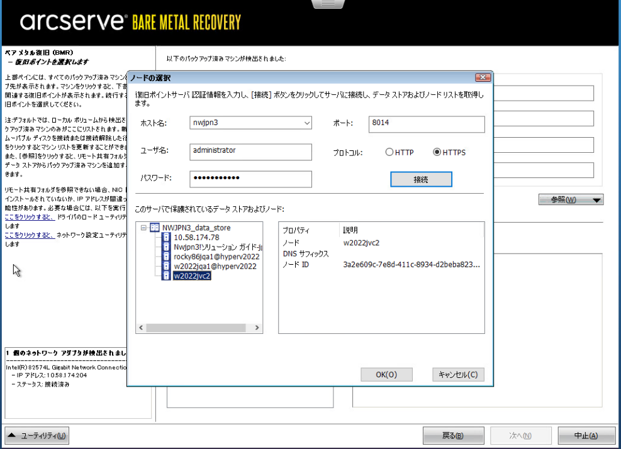Select the HTTP protocol radio button
The width and height of the screenshot is (621, 449).
(389, 152)
